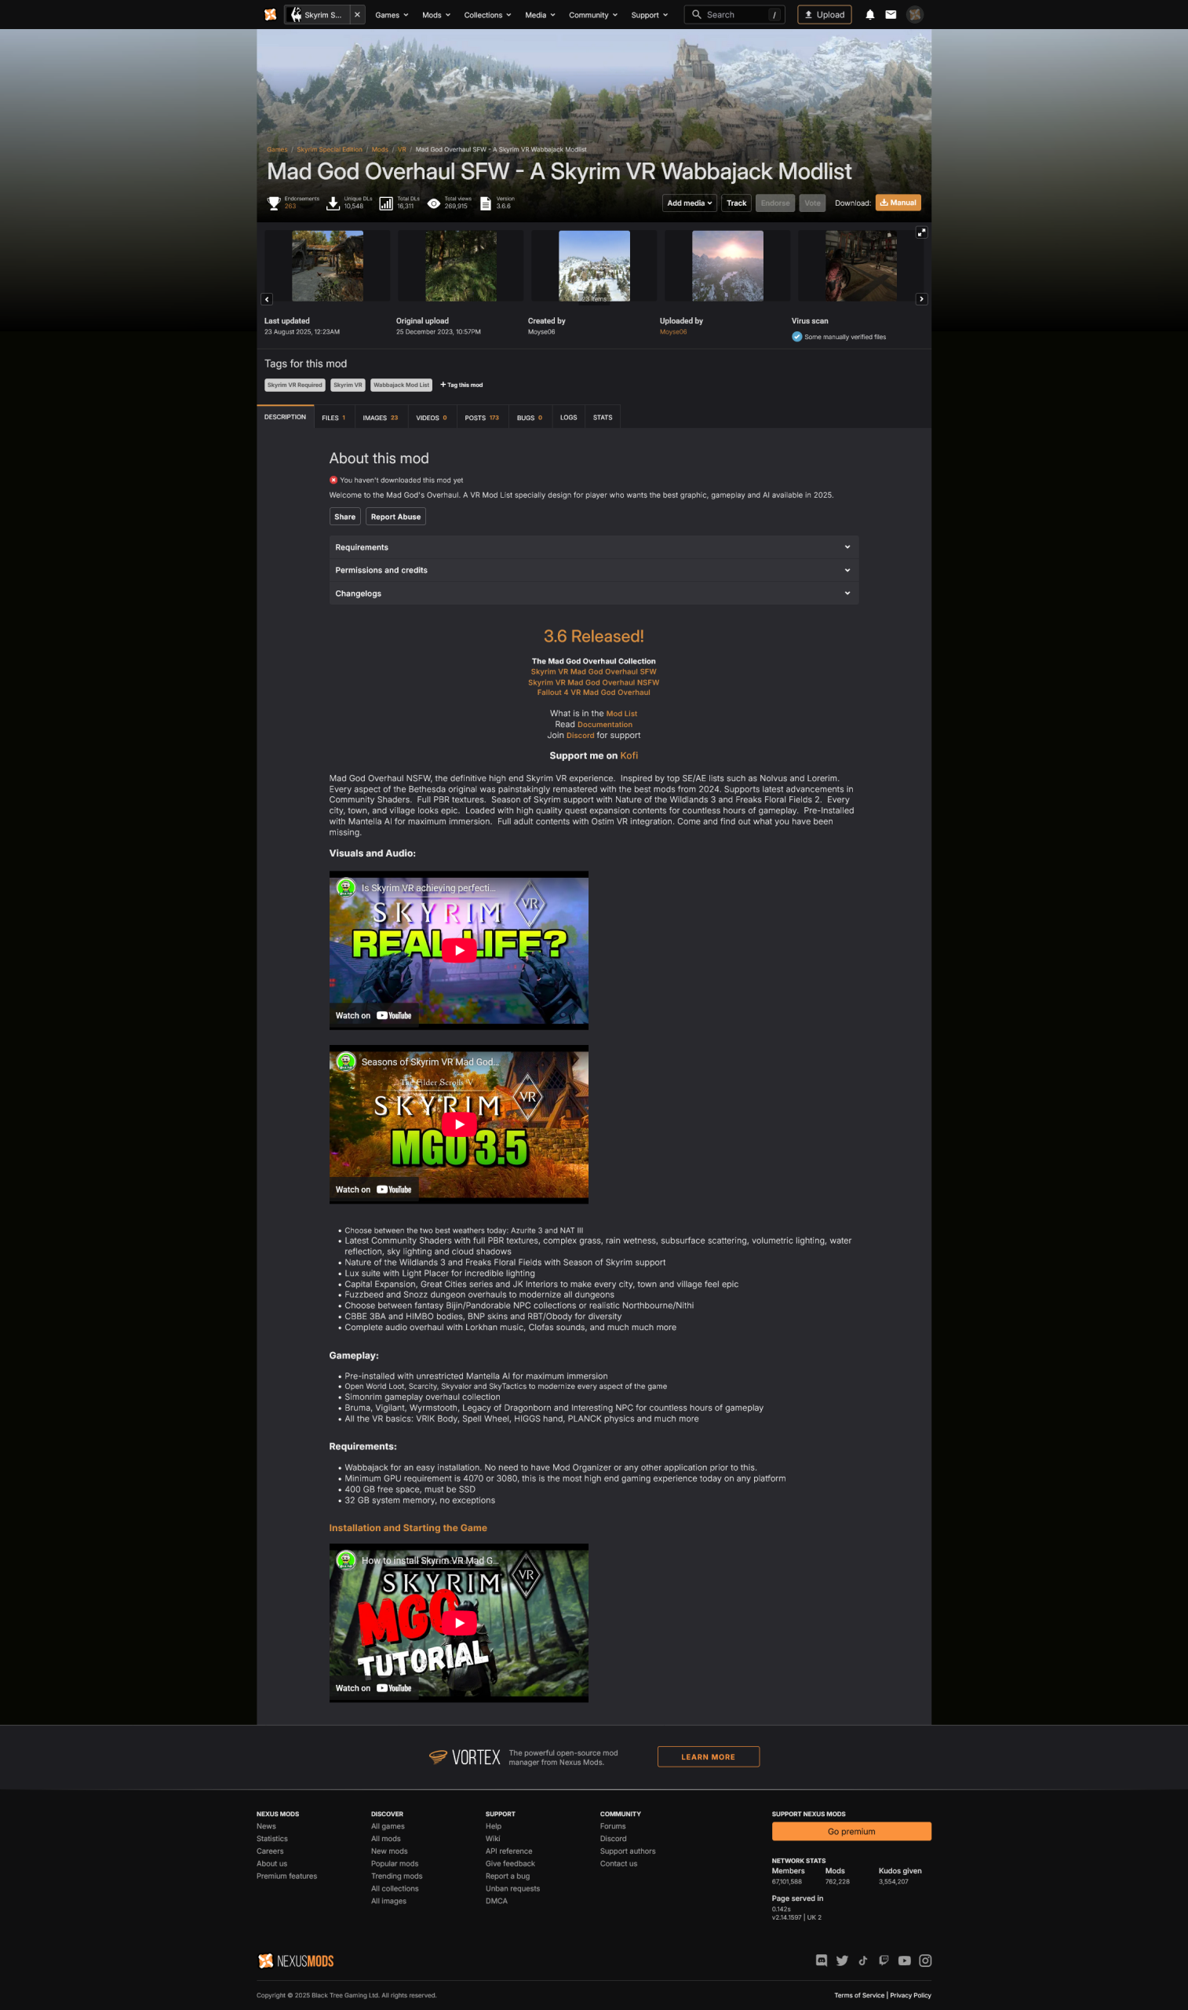Play the MGO Tutorial install video
Screen dimensions: 1188x2010
click(459, 1622)
